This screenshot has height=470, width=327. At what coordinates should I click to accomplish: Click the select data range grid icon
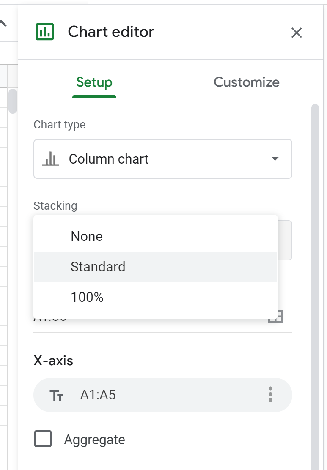coord(275,317)
